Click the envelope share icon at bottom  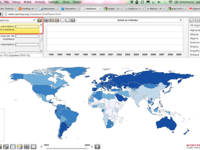pos(34,146)
